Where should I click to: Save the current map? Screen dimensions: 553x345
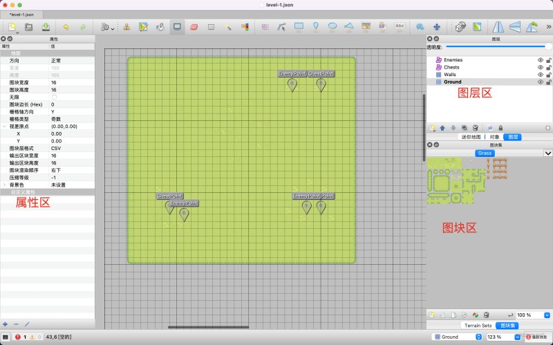pyautogui.click(x=46, y=27)
